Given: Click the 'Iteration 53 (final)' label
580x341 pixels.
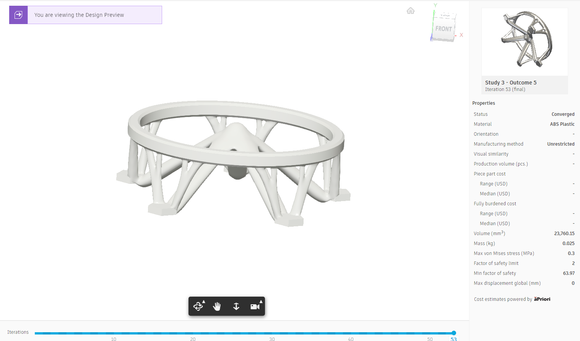Looking at the screenshot, I should [505, 89].
